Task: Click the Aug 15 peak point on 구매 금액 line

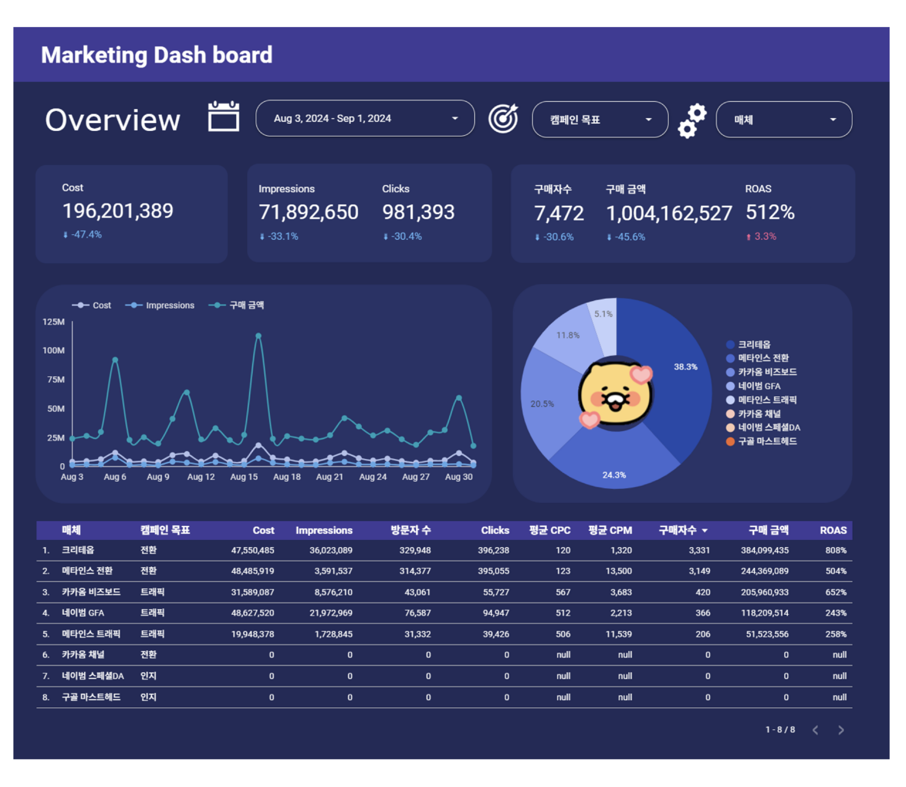Action: [x=259, y=336]
